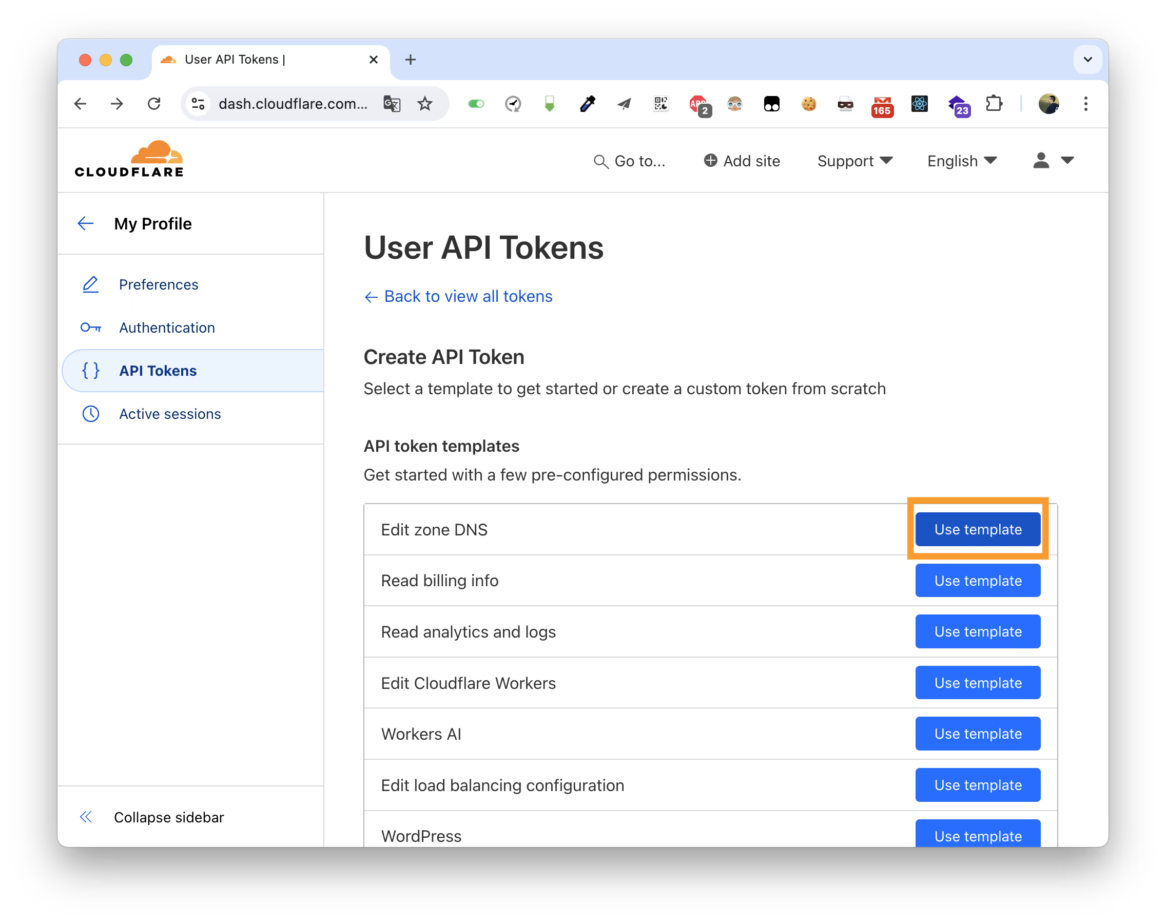
Task: Click the translate page icon
Action: [392, 104]
